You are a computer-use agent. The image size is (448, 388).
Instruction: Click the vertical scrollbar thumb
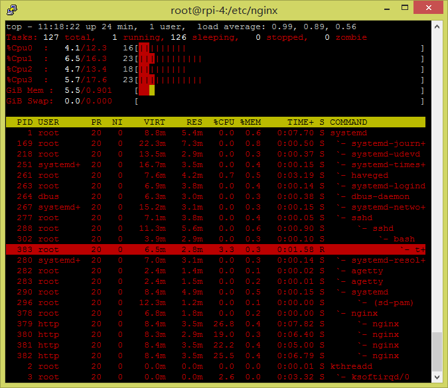click(x=437, y=352)
